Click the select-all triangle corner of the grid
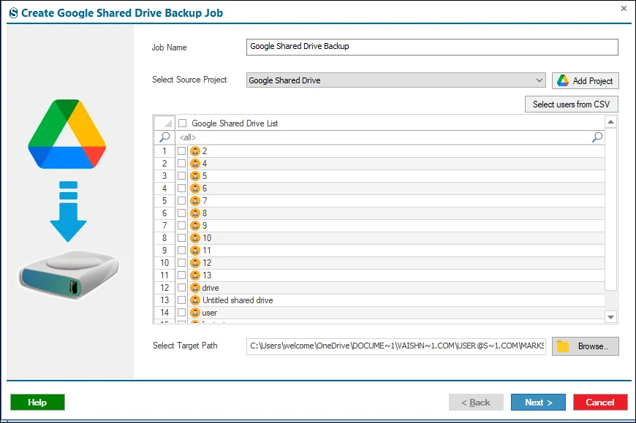Viewport: 636px width, 423px height. coord(164,123)
